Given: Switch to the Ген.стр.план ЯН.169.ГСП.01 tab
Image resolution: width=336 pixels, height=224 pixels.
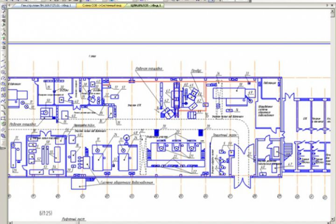Looking at the screenshot, I should pos(46,5).
